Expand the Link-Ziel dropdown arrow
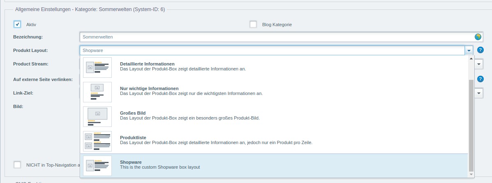Viewport: 492px width, 183px height. [x=479, y=93]
